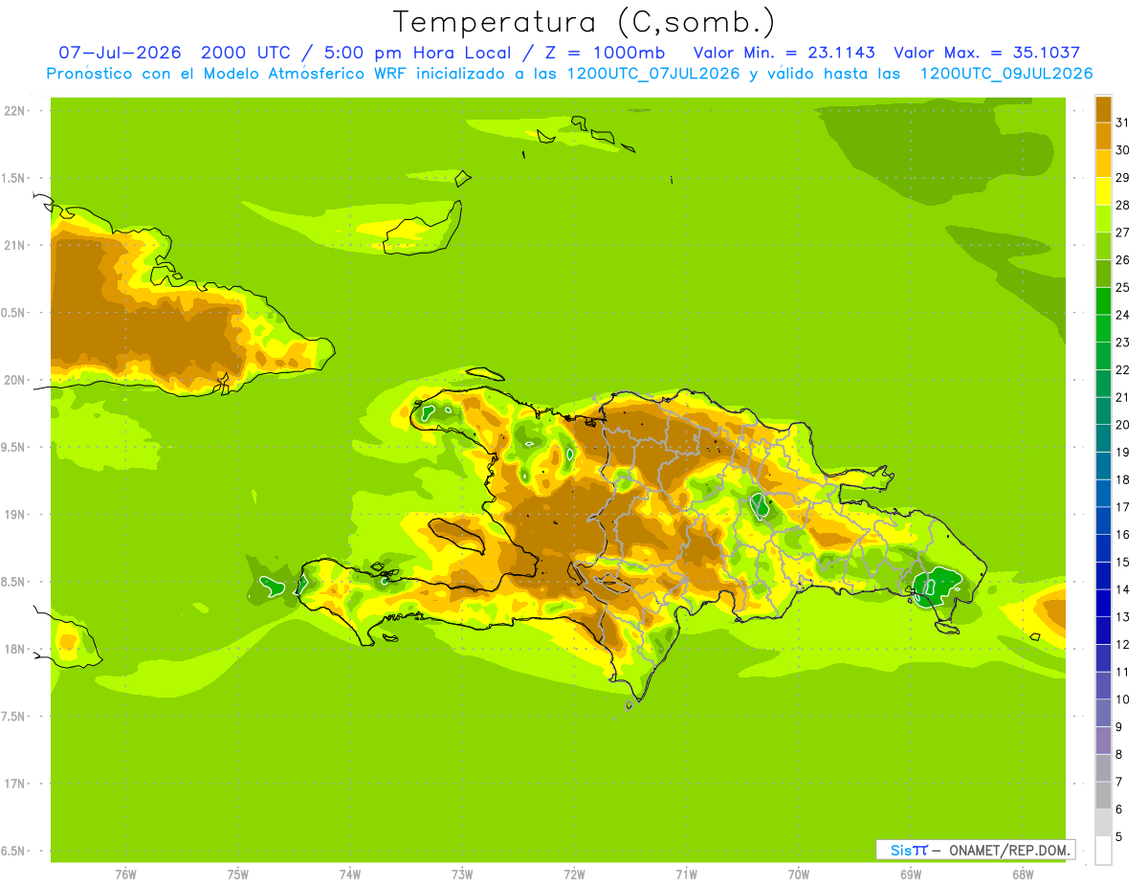Screen dimensions: 1148x887
Task: Click the '7.5N' latitude axis label
Action: coord(13,716)
